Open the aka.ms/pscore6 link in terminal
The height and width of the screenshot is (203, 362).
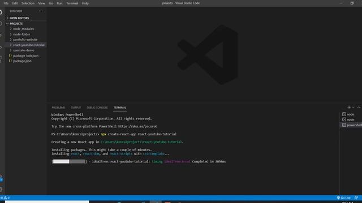[137, 126]
